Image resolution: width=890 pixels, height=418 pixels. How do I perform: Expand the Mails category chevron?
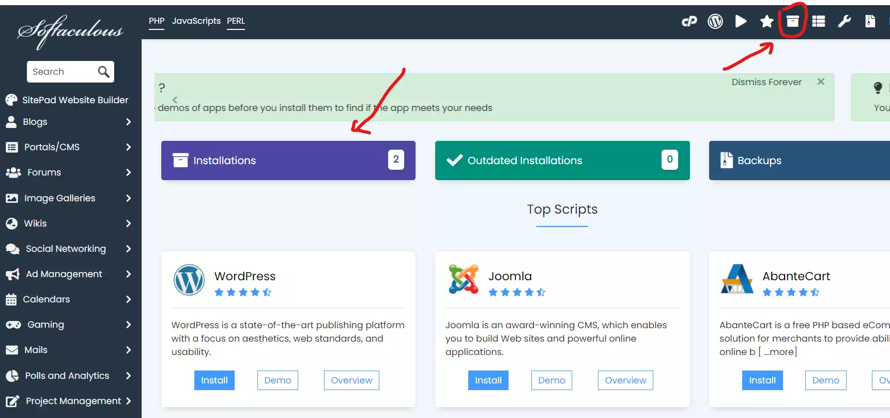point(128,350)
